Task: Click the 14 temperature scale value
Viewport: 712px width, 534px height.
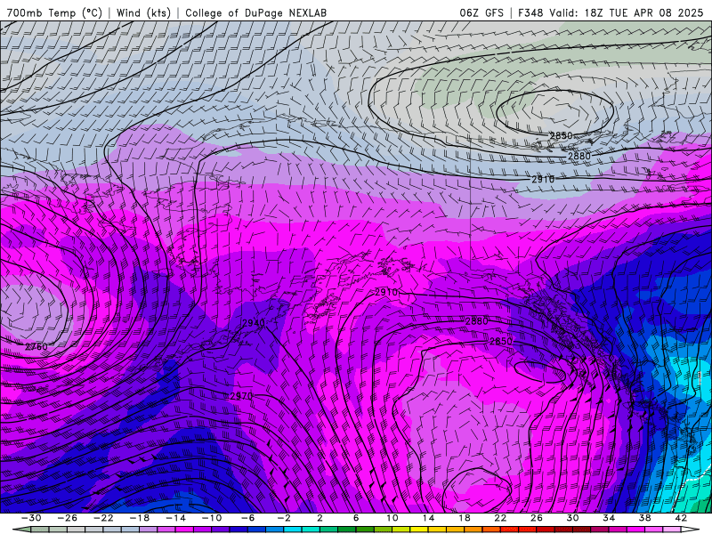Action: pyautogui.click(x=428, y=518)
